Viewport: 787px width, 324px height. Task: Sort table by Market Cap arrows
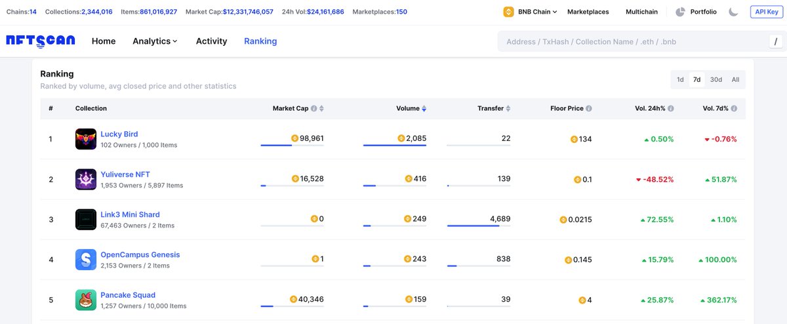coord(321,108)
